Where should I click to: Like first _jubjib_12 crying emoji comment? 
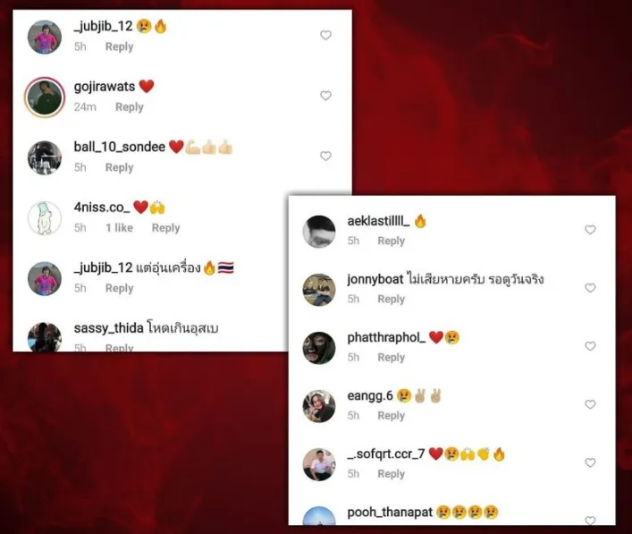click(325, 36)
